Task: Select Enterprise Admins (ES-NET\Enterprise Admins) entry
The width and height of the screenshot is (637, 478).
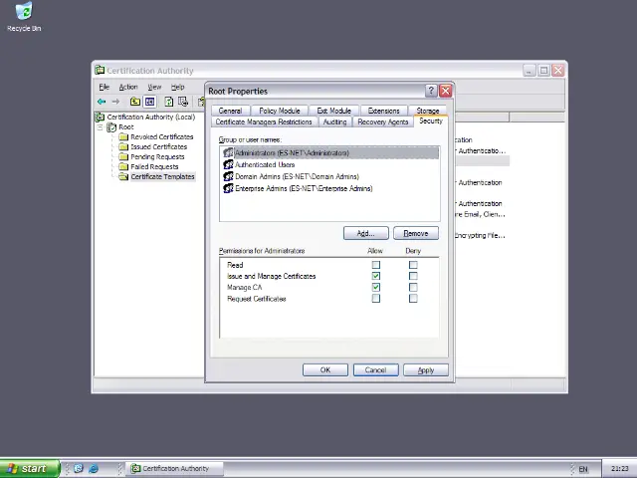Action: pos(304,188)
